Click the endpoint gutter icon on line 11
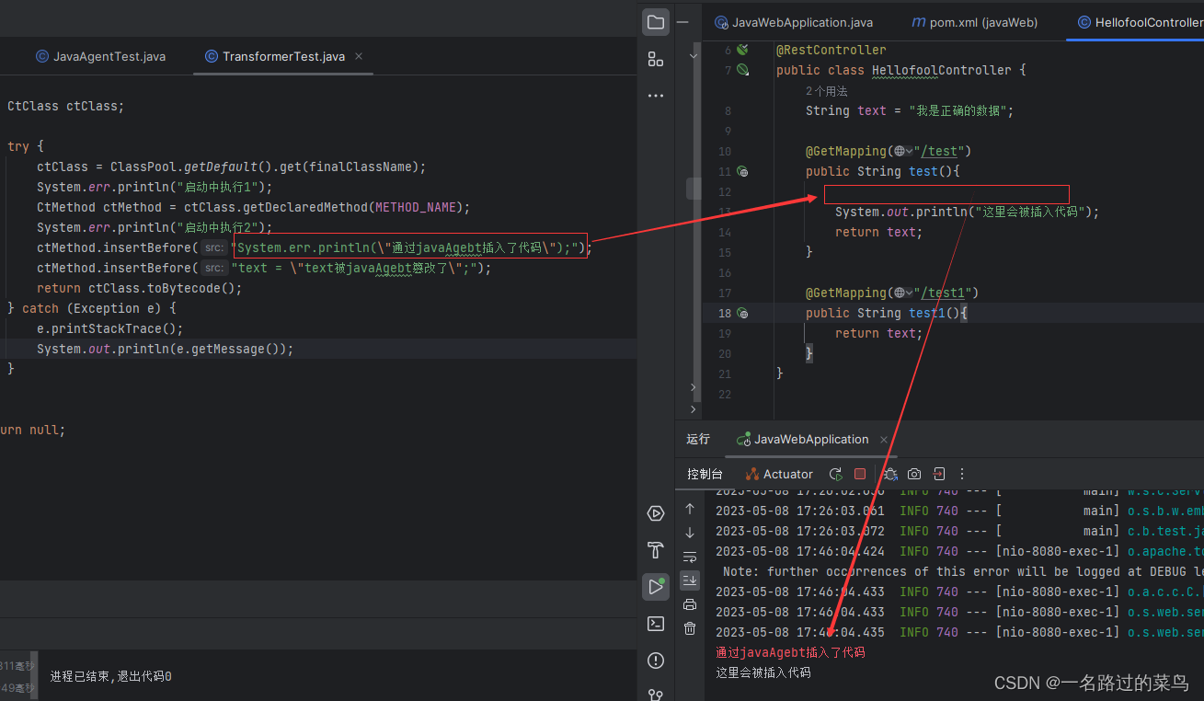 pos(742,171)
